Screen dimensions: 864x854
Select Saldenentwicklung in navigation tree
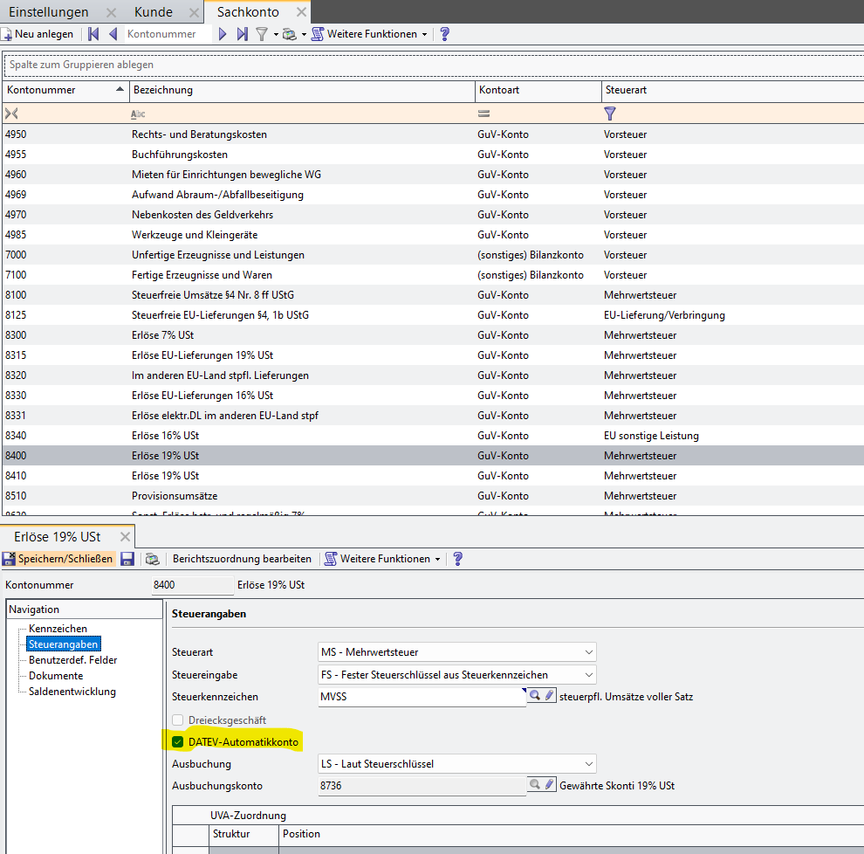click(x=72, y=692)
